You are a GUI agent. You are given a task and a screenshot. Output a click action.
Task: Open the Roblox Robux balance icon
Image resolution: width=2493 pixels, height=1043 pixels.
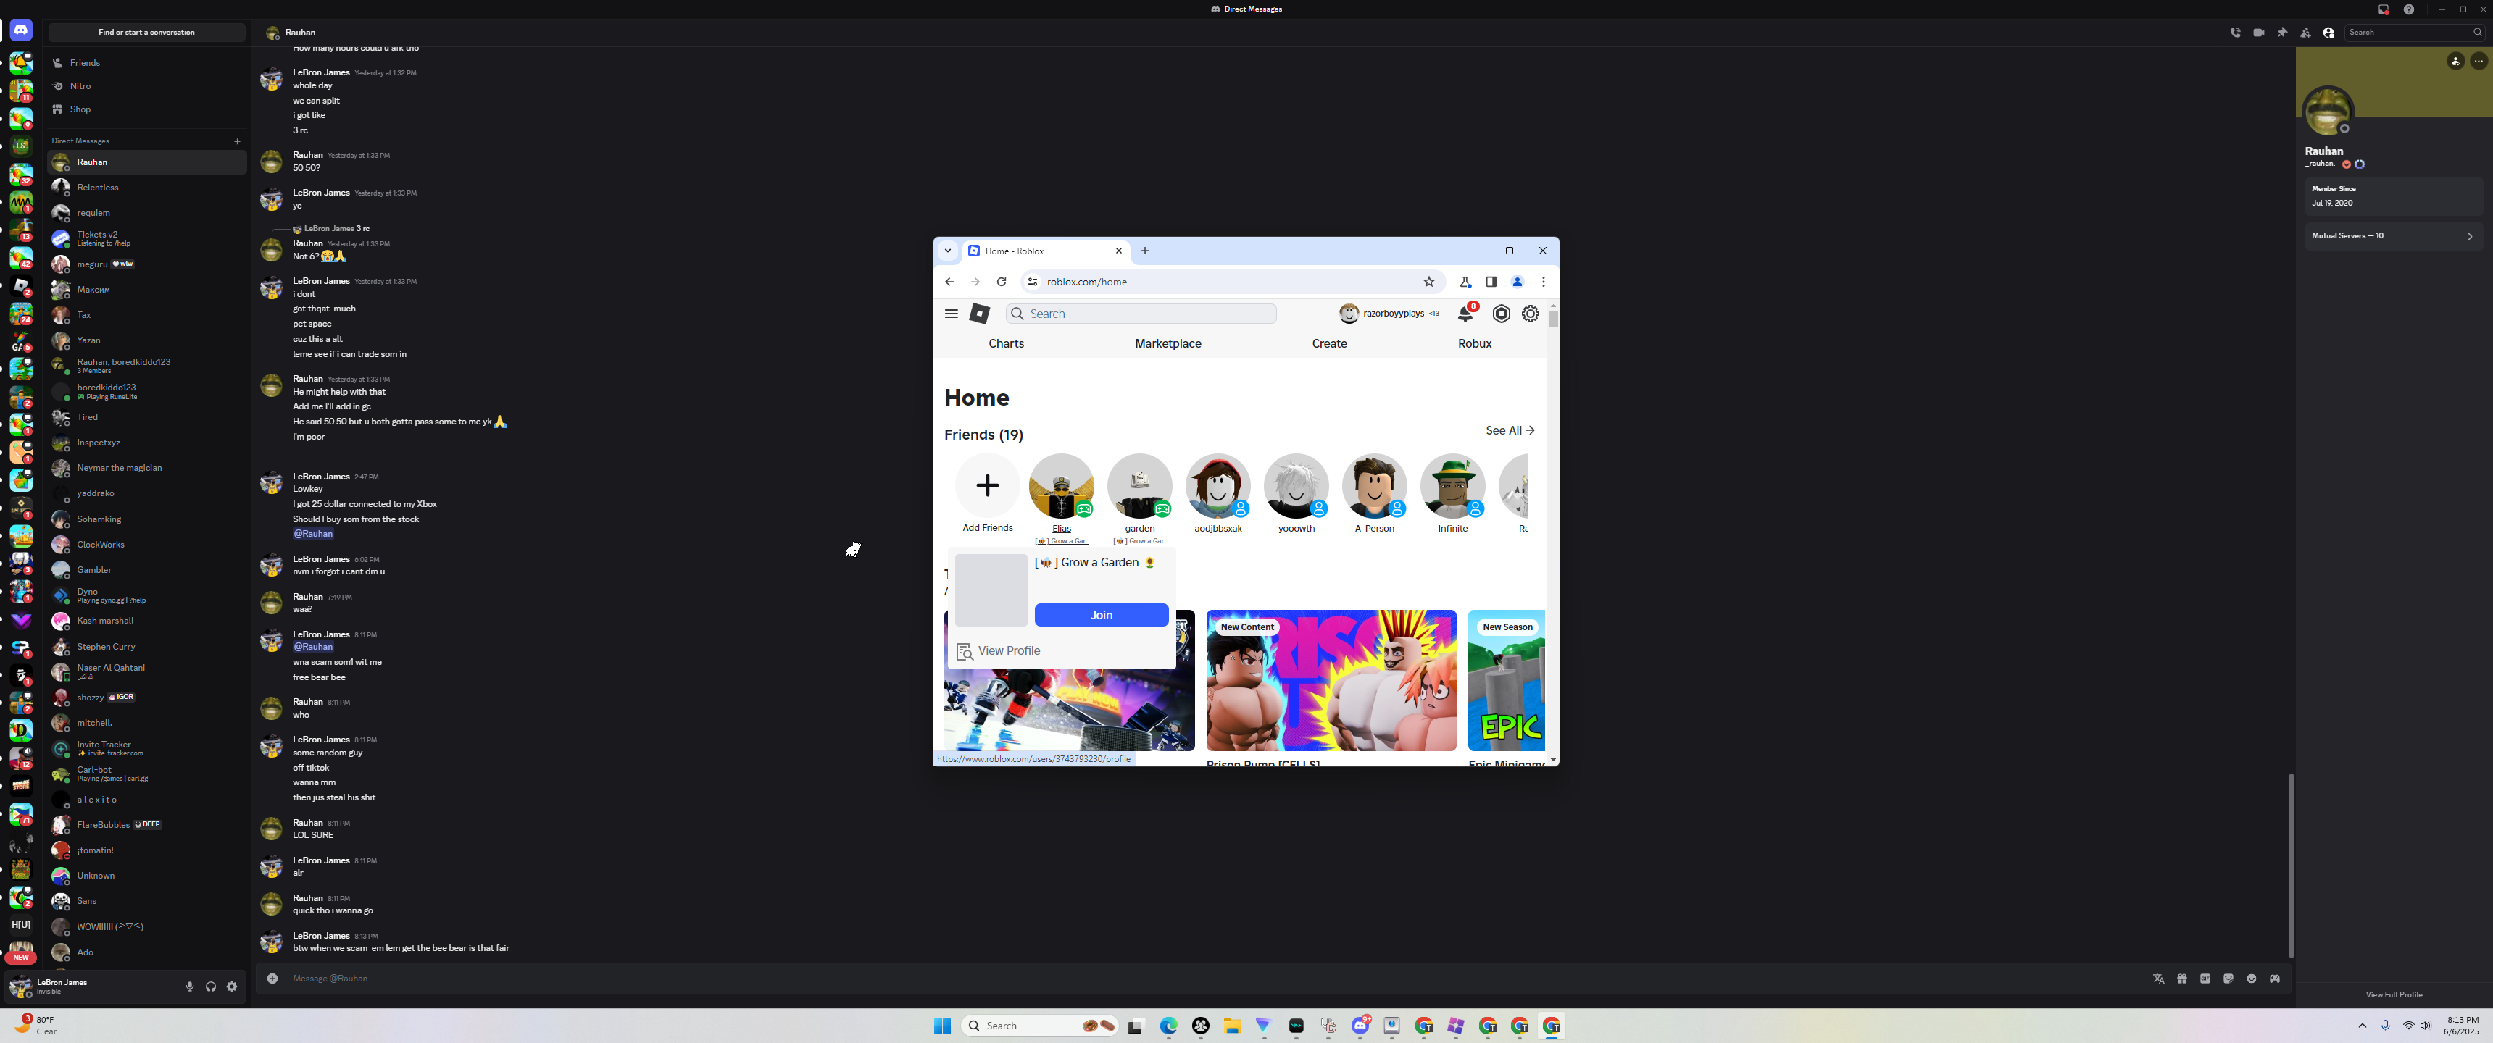(1501, 314)
